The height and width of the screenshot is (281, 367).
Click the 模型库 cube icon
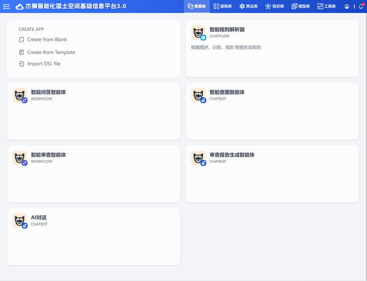[x=294, y=6]
